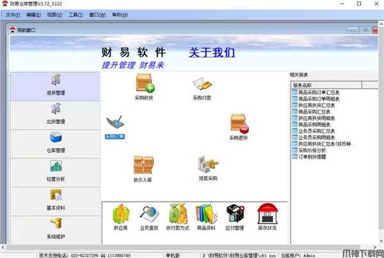Open report 供应商供货汇总表(按币种
The height and width of the screenshot is (258, 384).
(324, 144)
